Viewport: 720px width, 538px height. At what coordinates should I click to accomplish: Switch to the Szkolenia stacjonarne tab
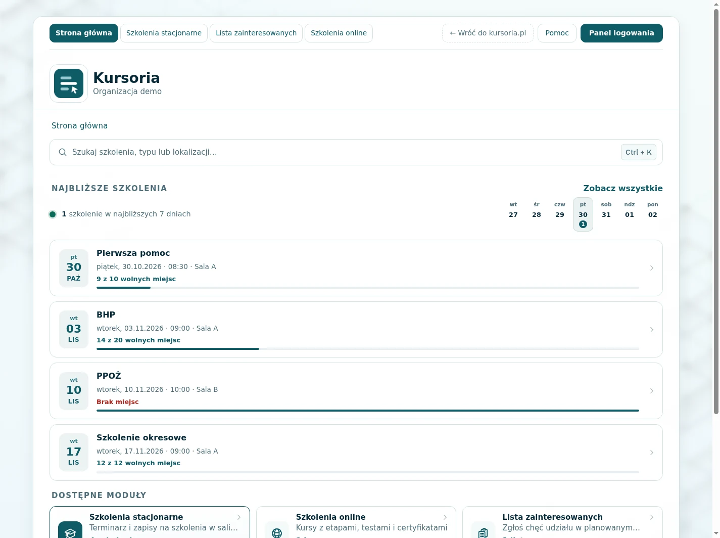pyautogui.click(x=164, y=33)
